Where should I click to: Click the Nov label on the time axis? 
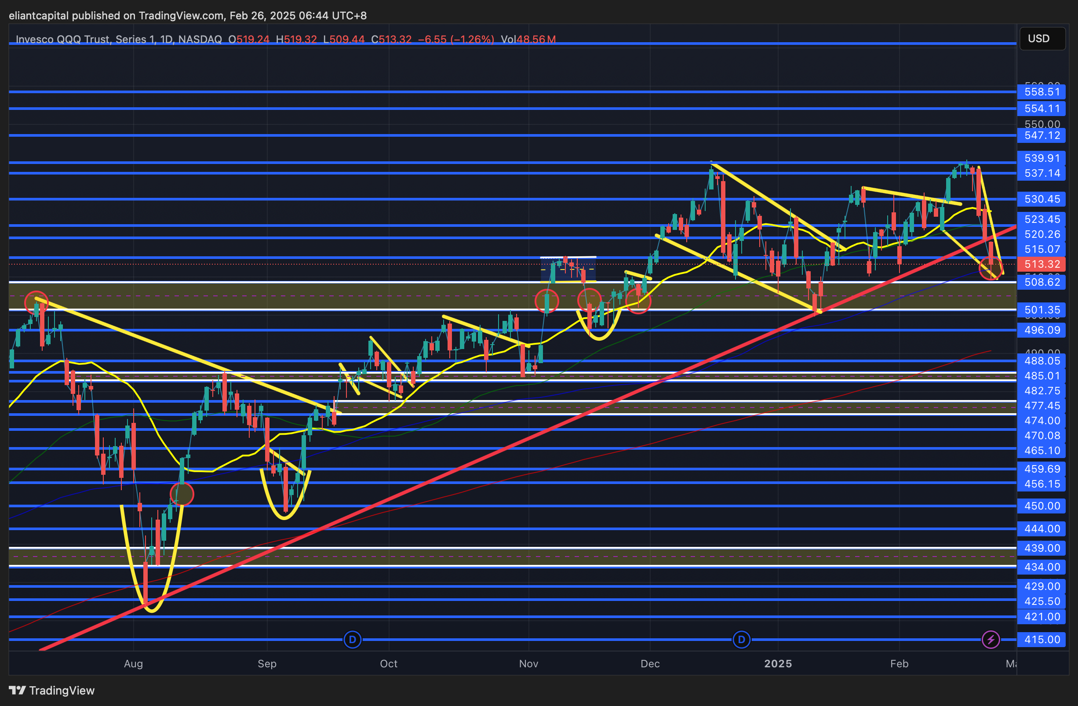coord(528,663)
